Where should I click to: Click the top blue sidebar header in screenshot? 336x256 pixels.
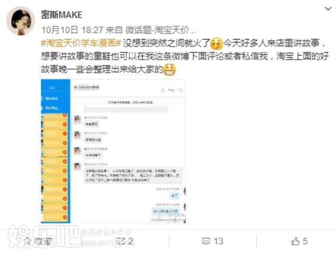click(x=56, y=88)
